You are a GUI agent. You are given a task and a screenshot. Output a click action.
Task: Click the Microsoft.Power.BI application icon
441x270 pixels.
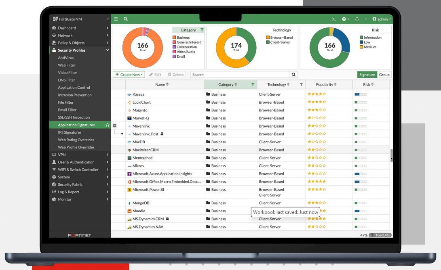point(129,190)
